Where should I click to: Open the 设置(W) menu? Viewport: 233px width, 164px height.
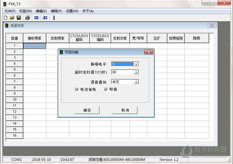[72, 11]
